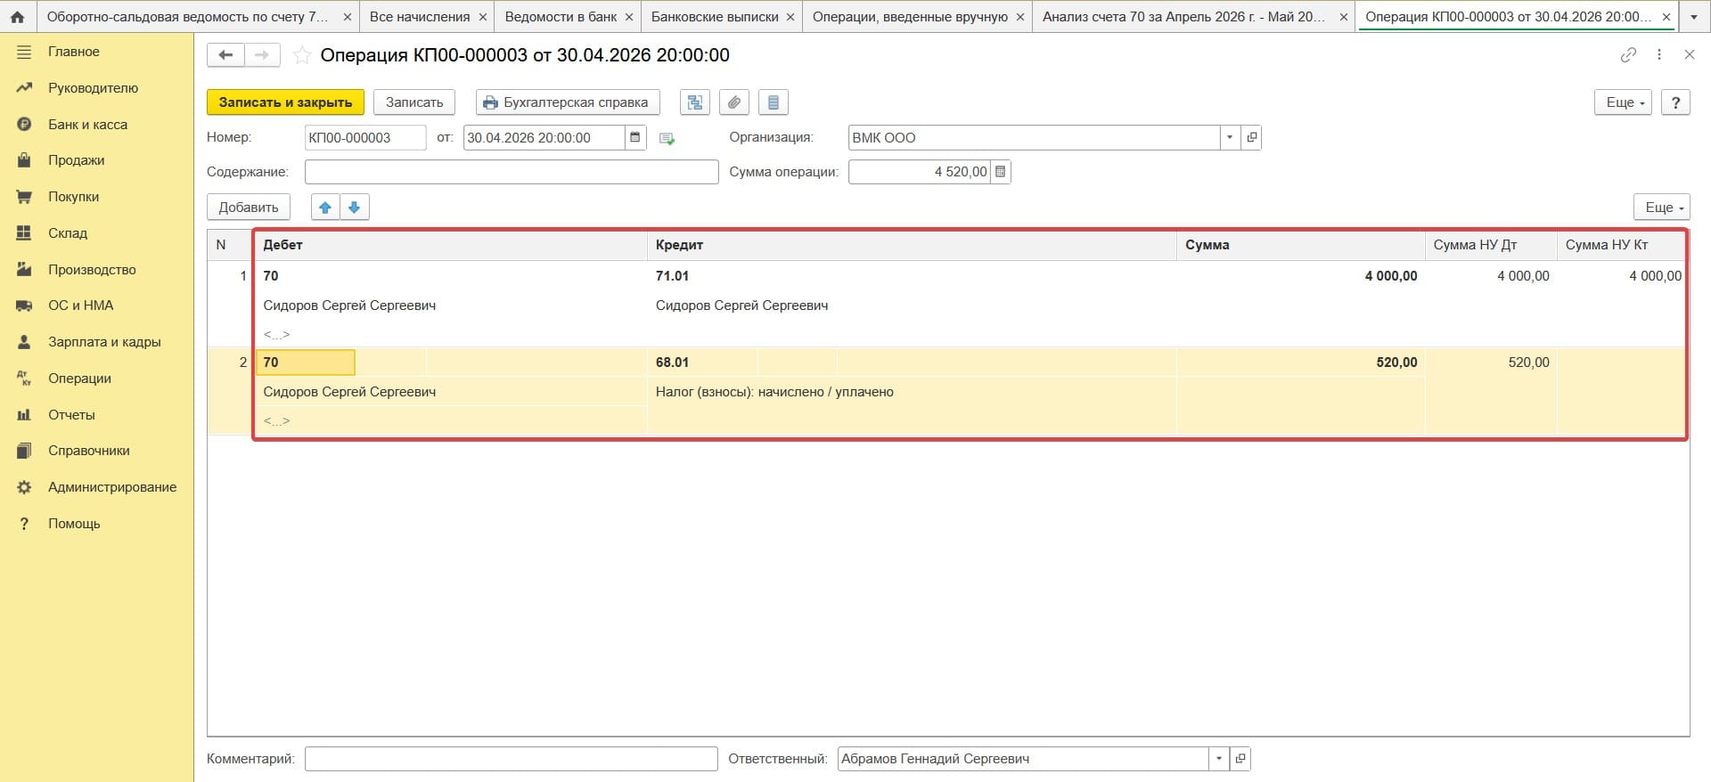Open Зарплата и кадры section
The image size is (1711, 782).
click(104, 342)
